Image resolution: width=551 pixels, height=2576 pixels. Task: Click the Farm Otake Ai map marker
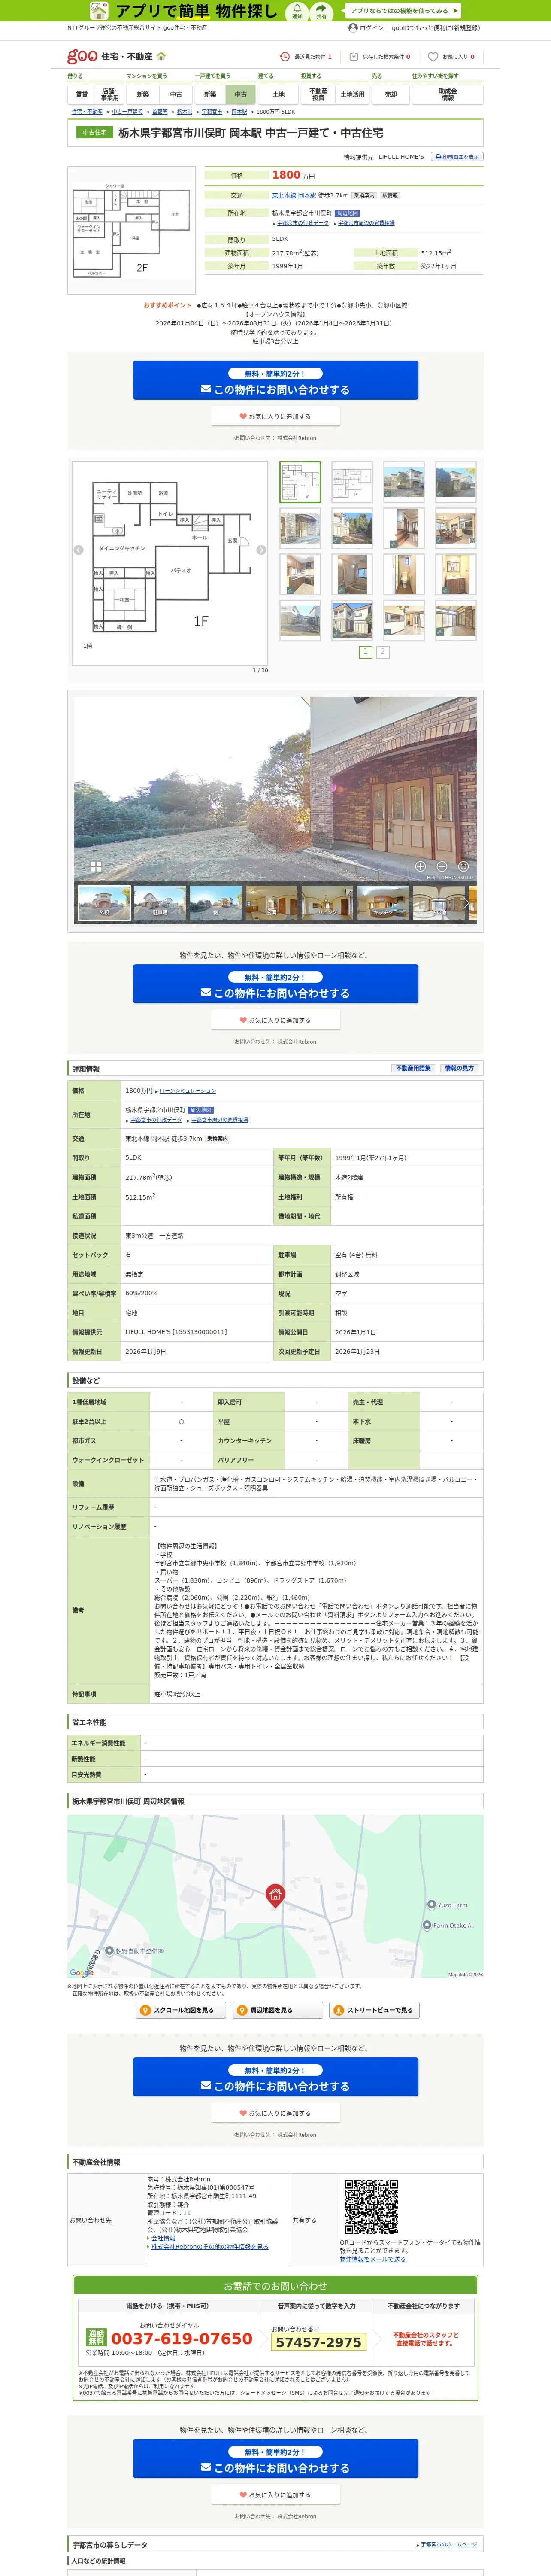(428, 1925)
